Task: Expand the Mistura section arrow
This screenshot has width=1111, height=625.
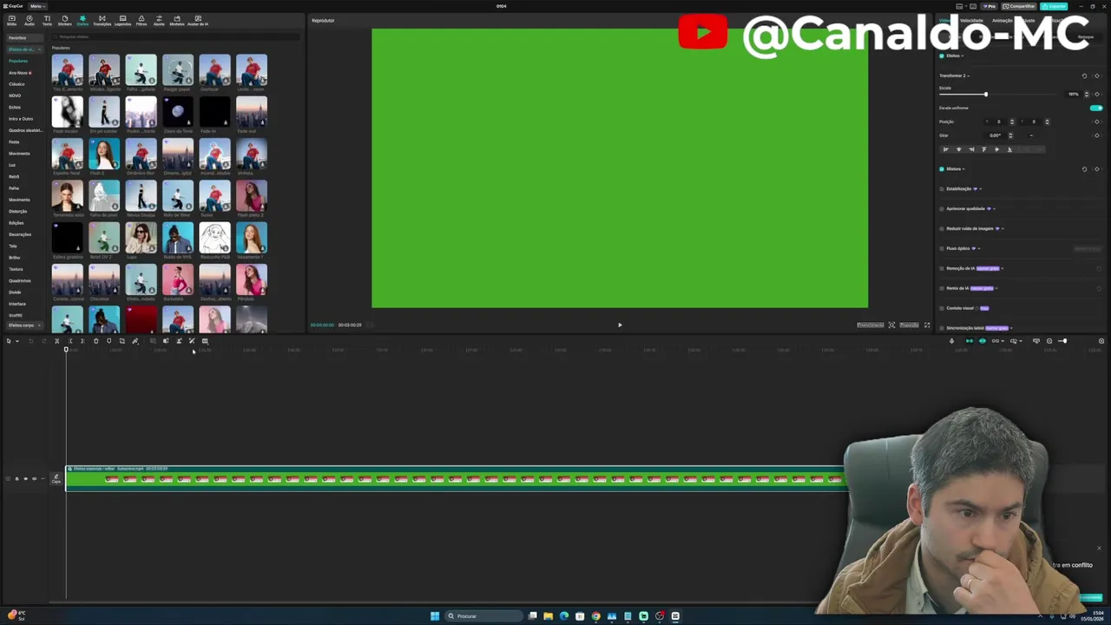Action: click(963, 169)
